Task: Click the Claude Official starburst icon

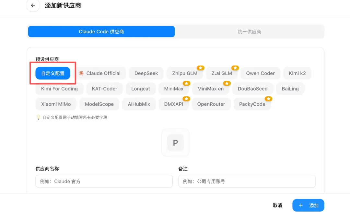Action: (81, 73)
